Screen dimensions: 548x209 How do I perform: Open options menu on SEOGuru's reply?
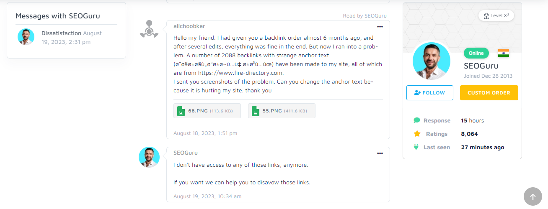(380, 153)
